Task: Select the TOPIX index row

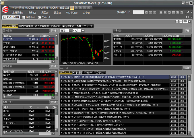Action: [x=29, y=43]
